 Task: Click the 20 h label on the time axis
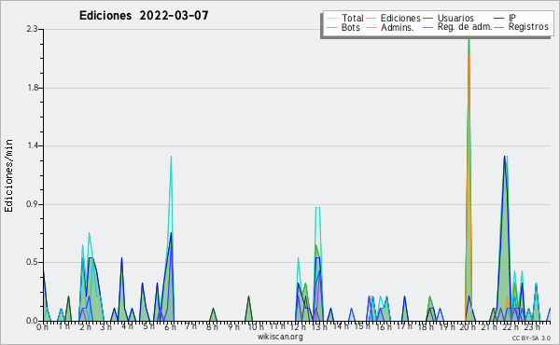click(x=466, y=327)
